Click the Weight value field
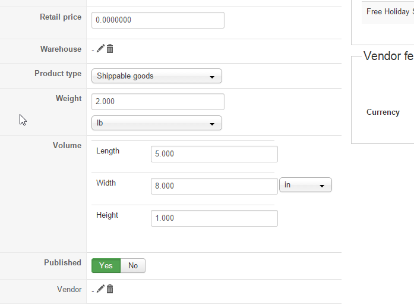This screenshot has width=414, height=304. click(x=158, y=102)
